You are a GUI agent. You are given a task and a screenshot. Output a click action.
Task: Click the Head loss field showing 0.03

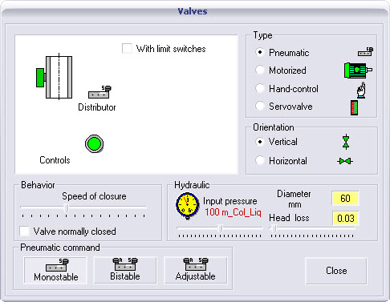pos(345,219)
